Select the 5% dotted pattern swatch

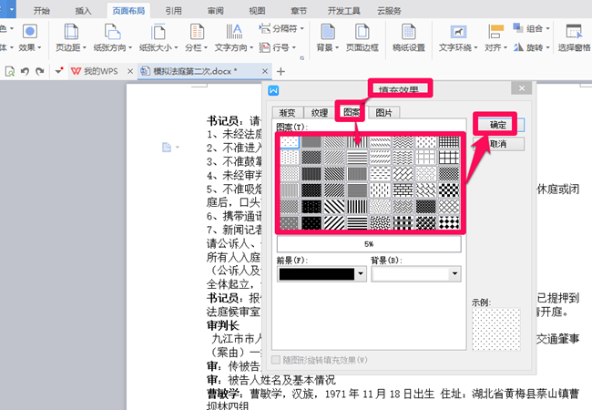[290, 142]
